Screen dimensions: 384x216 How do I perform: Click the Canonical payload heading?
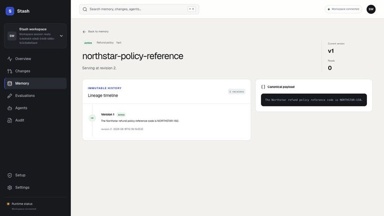(x=281, y=87)
